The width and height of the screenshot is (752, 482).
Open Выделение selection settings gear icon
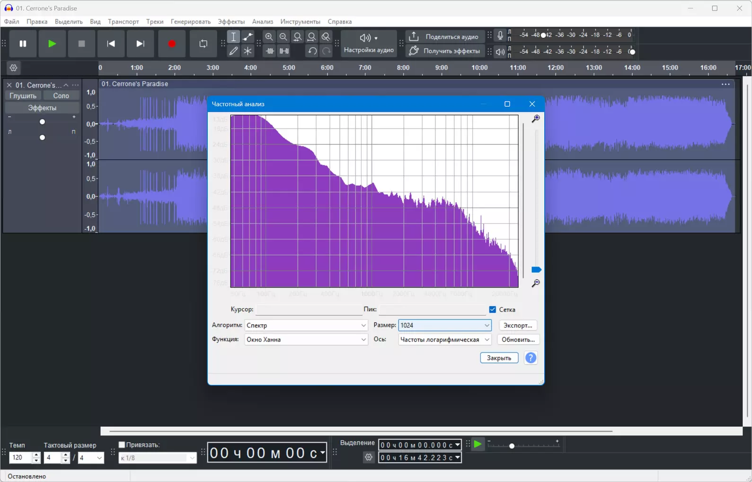click(x=369, y=457)
